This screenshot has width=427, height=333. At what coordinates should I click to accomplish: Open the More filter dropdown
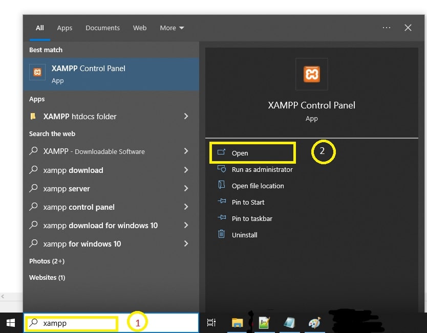coord(172,28)
